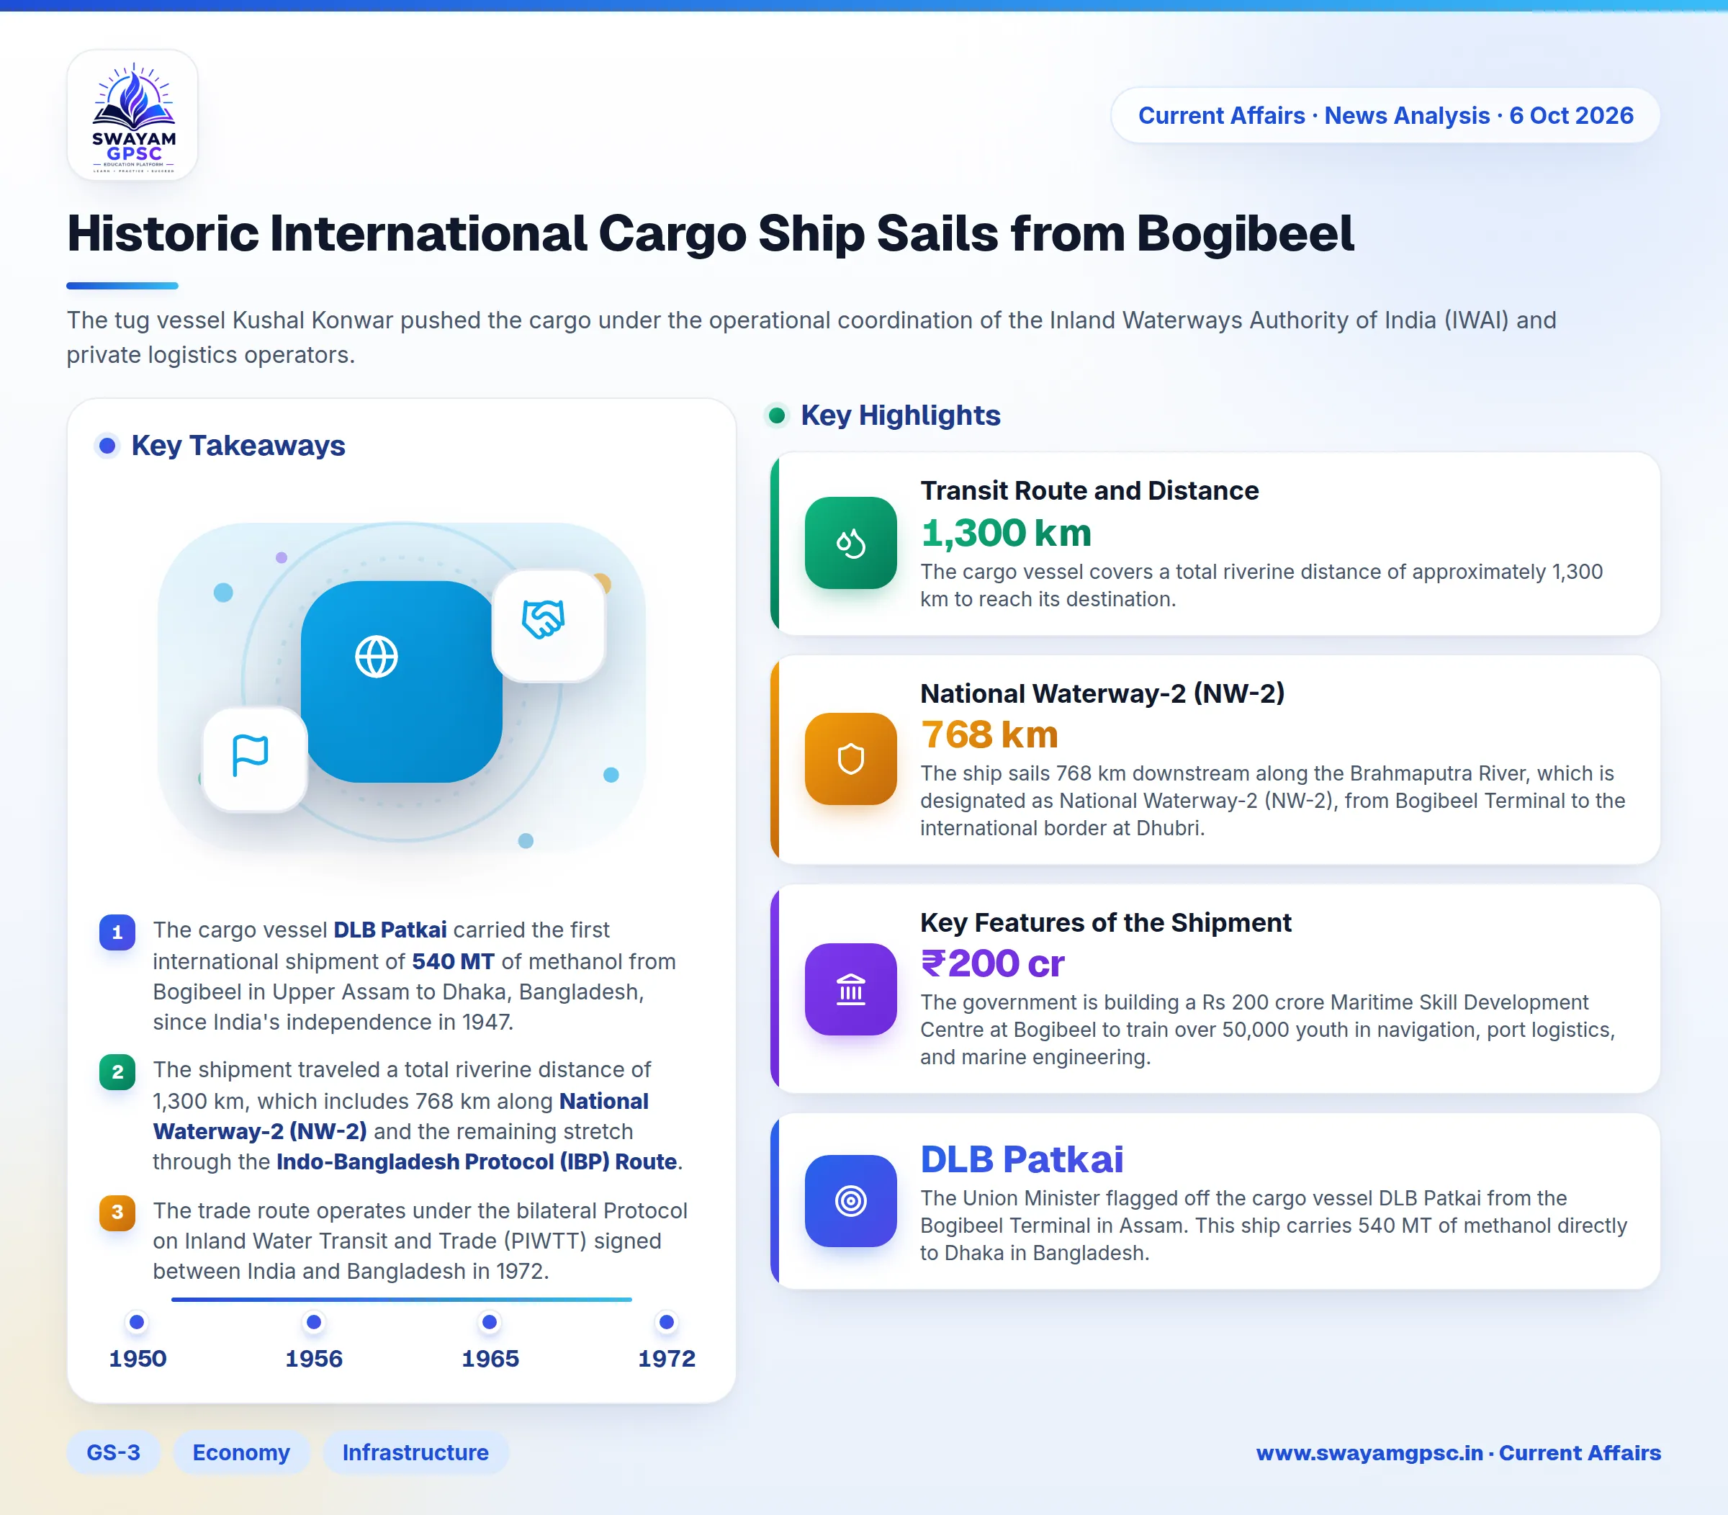Image resolution: width=1728 pixels, height=1515 pixels.
Task: Click the key takeaways illustration graphic
Action: 402,685
